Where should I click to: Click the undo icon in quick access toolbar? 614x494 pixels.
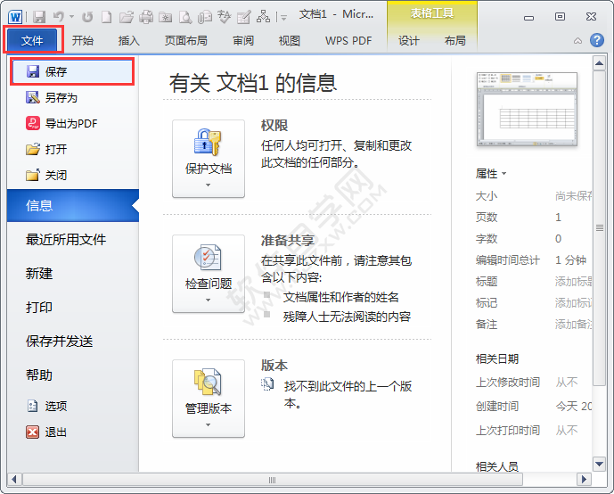tap(59, 16)
